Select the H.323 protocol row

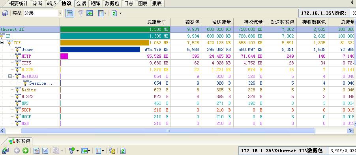point(177,96)
